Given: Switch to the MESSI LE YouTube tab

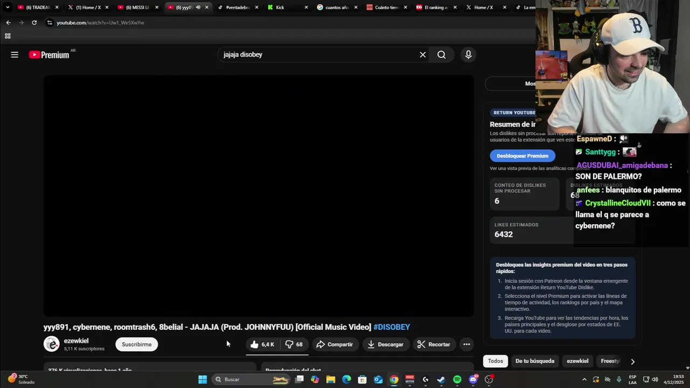Looking at the screenshot, I should click(x=137, y=8).
